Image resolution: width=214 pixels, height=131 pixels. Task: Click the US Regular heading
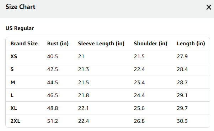20,28
